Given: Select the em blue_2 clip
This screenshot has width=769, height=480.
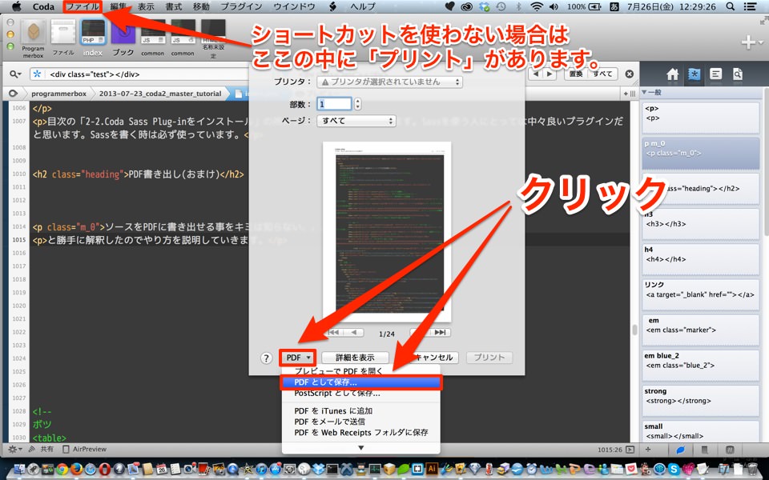Looking at the screenshot, I should 700,365.
